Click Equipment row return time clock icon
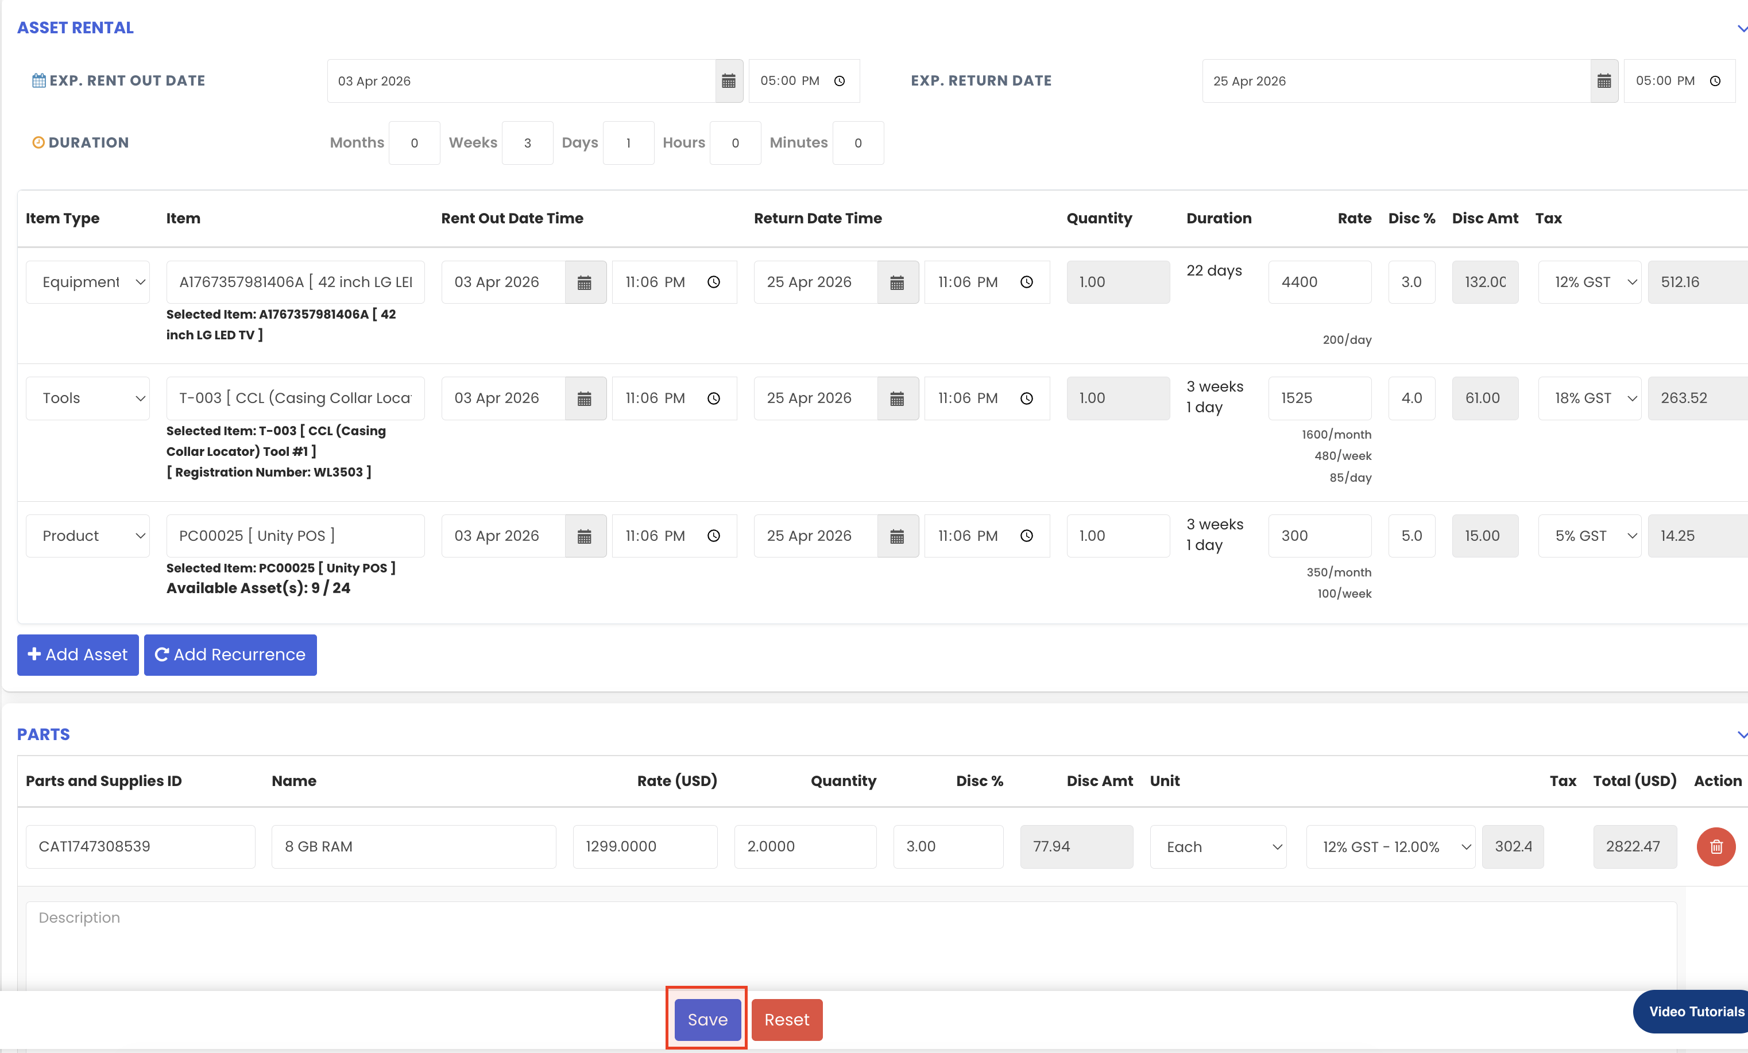 pos(1027,282)
